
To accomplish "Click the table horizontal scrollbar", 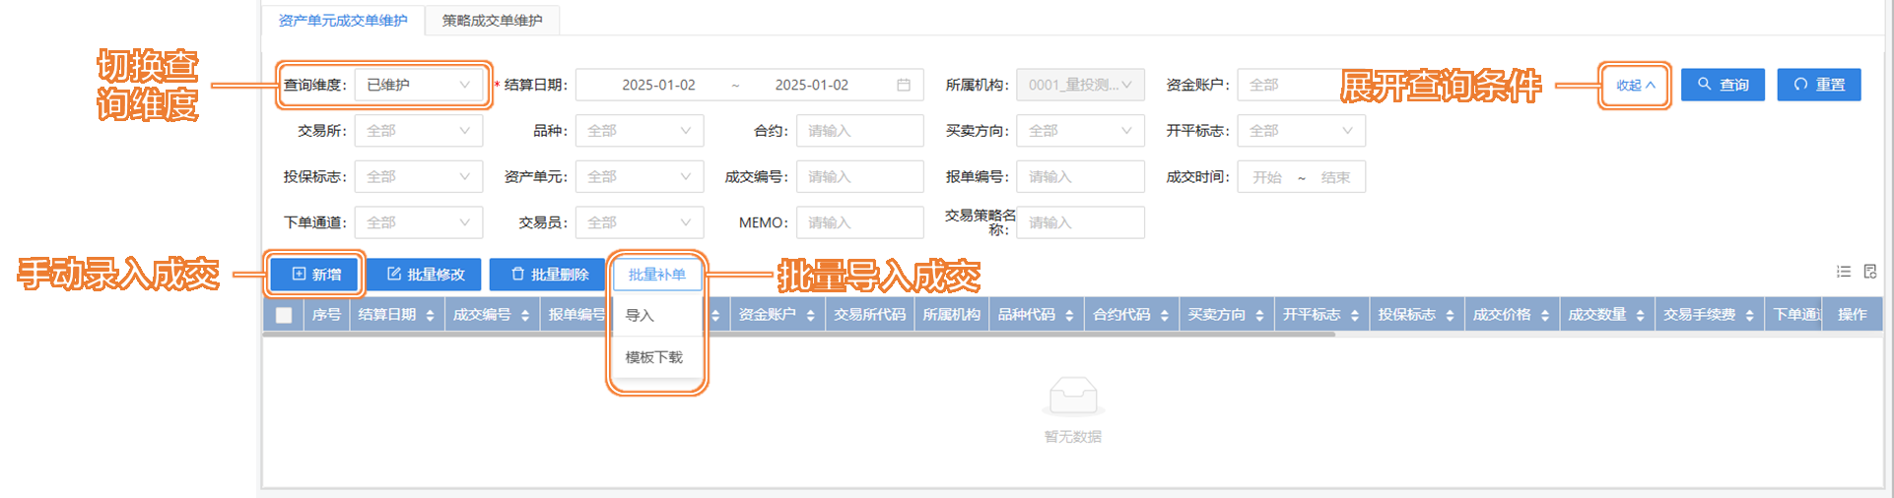I will [x=799, y=335].
